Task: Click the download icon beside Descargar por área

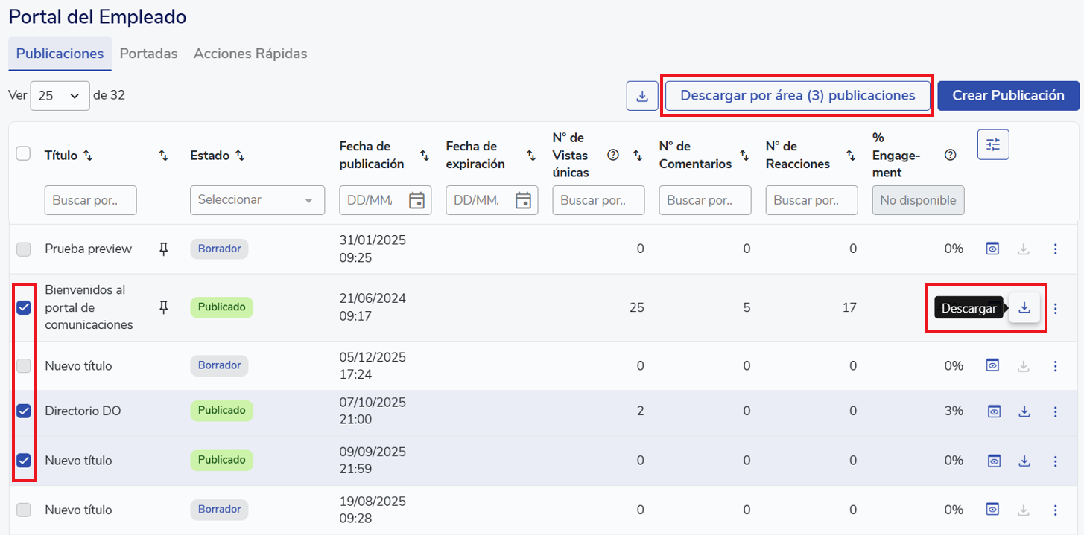Action: pos(642,96)
